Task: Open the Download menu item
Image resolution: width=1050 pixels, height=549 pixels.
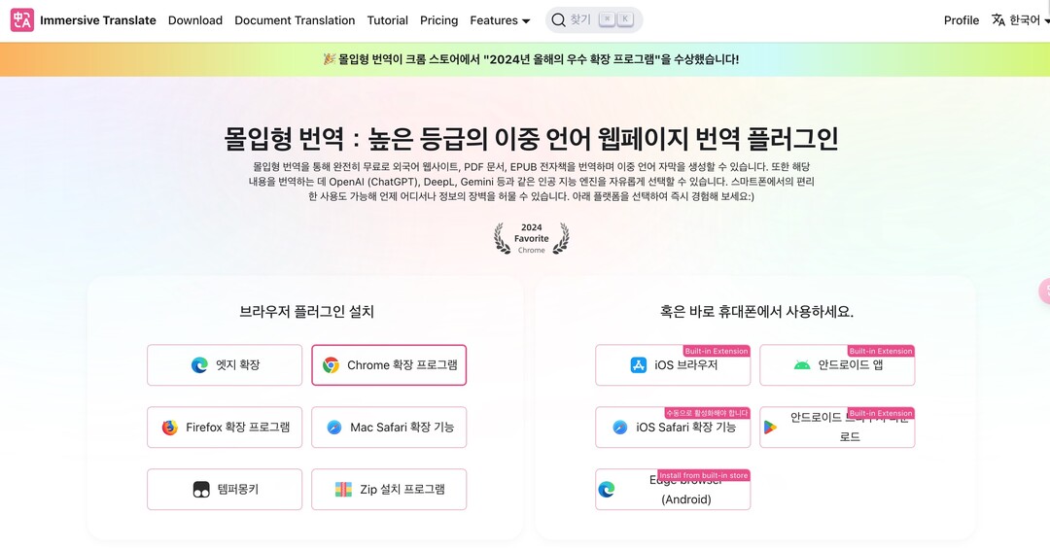Action: click(x=195, y=20)
